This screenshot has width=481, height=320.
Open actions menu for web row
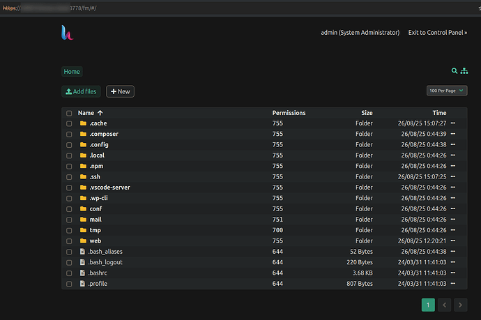[x=453, y=241]
